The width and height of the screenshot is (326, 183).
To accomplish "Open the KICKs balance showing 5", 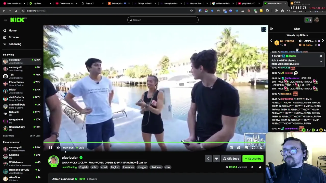I will click(308, 20).
